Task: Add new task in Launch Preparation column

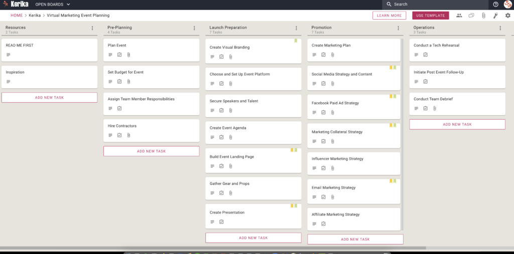Action: tap(253, 237)
